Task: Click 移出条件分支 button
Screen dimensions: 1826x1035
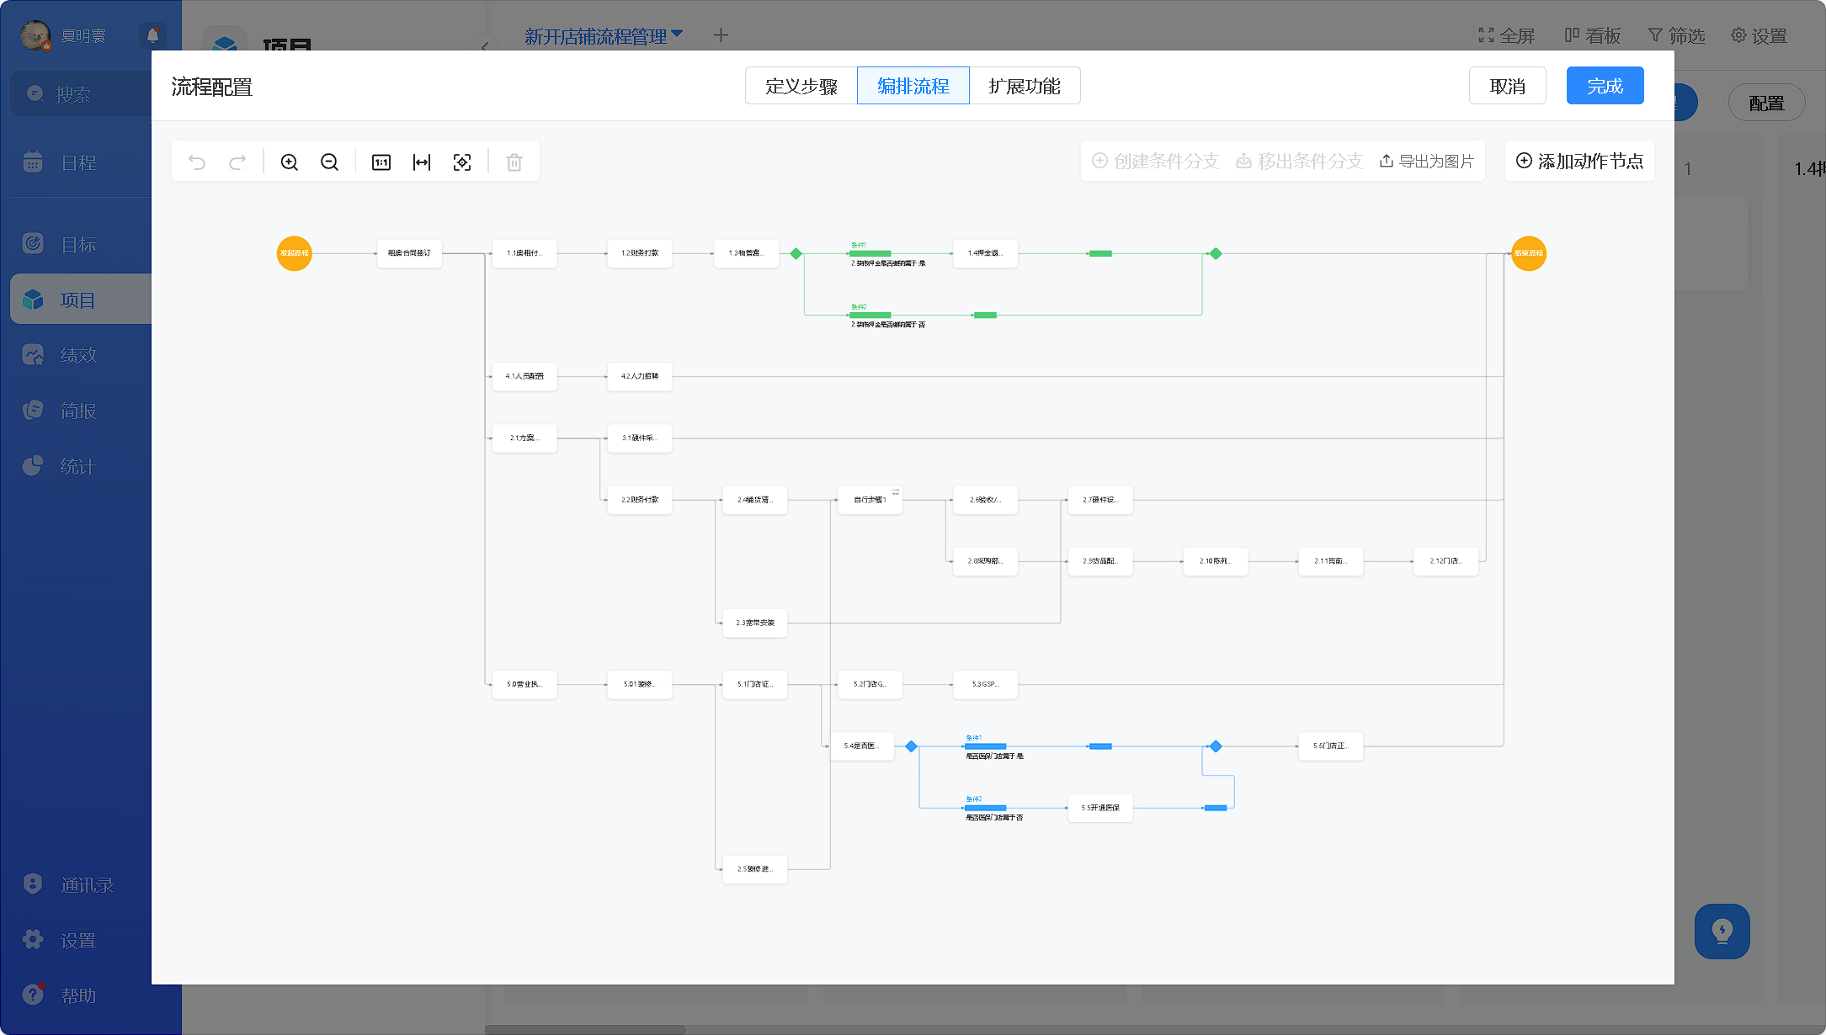Action: [1299, 161]
